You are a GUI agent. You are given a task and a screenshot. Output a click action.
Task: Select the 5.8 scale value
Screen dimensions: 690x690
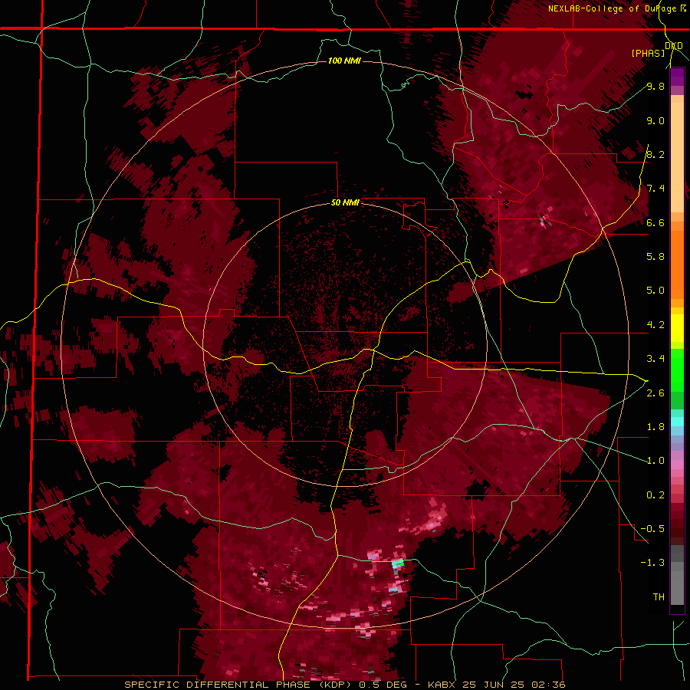tap(655, 256)
